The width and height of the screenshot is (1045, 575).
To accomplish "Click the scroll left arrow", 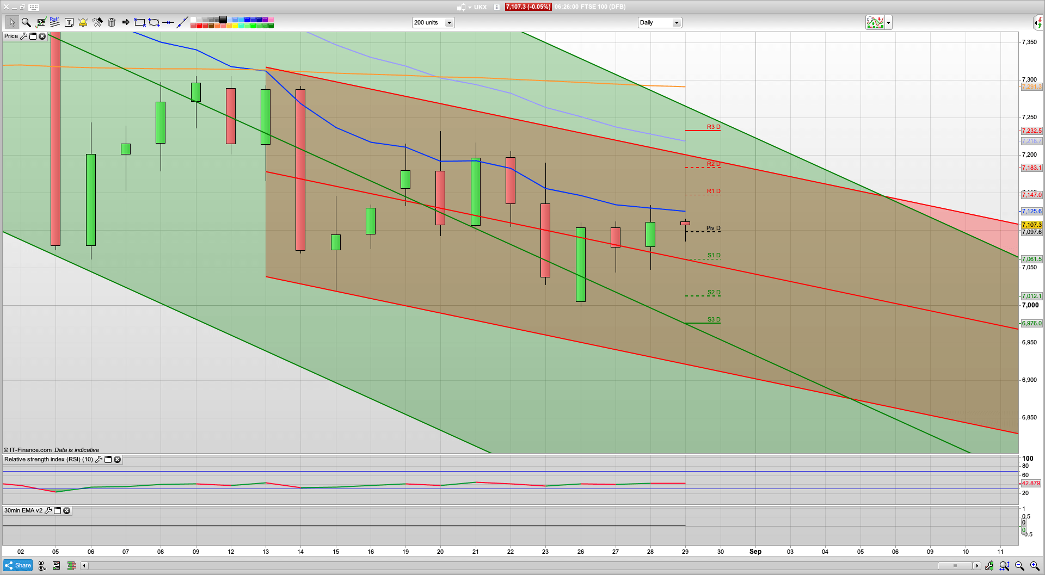I will pos(84,566).
